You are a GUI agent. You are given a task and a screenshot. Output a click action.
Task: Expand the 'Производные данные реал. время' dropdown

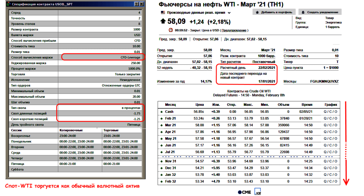(x=229, y=13)
